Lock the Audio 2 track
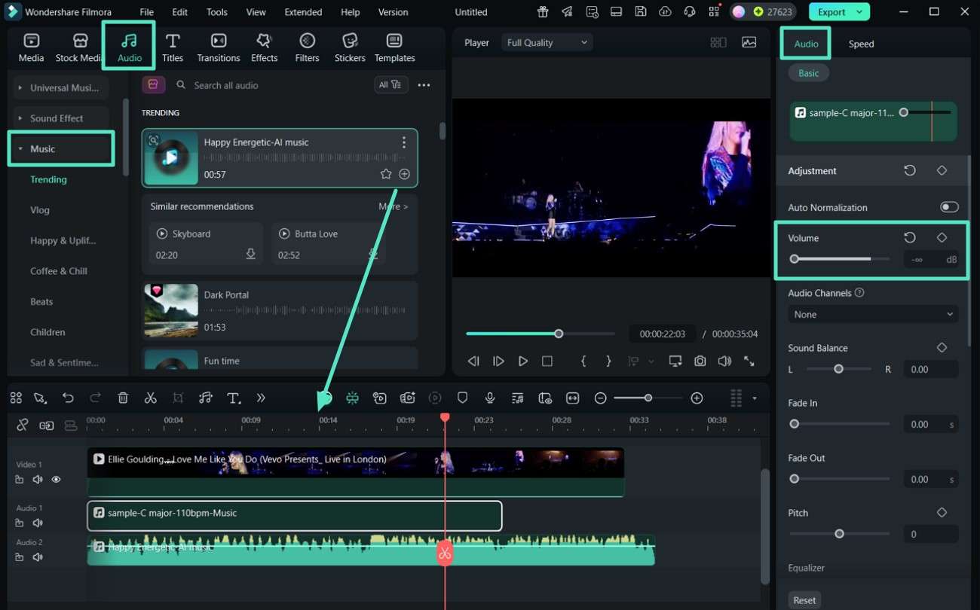Image resolution: width=980 pixels, height=610 pixels. 20,557
